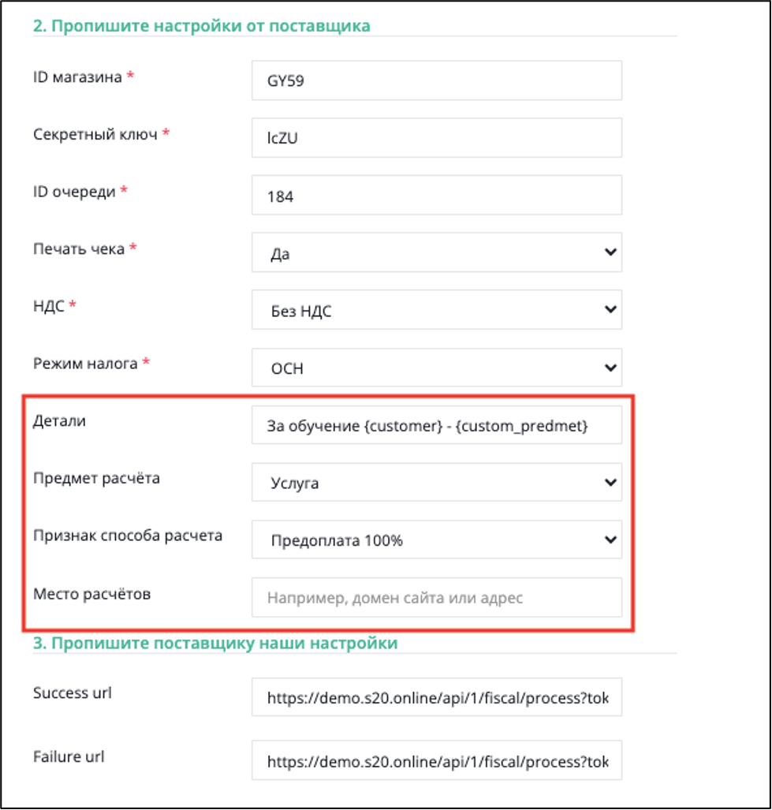Open the Печать чека dropdown

click(x=437, y=252)
